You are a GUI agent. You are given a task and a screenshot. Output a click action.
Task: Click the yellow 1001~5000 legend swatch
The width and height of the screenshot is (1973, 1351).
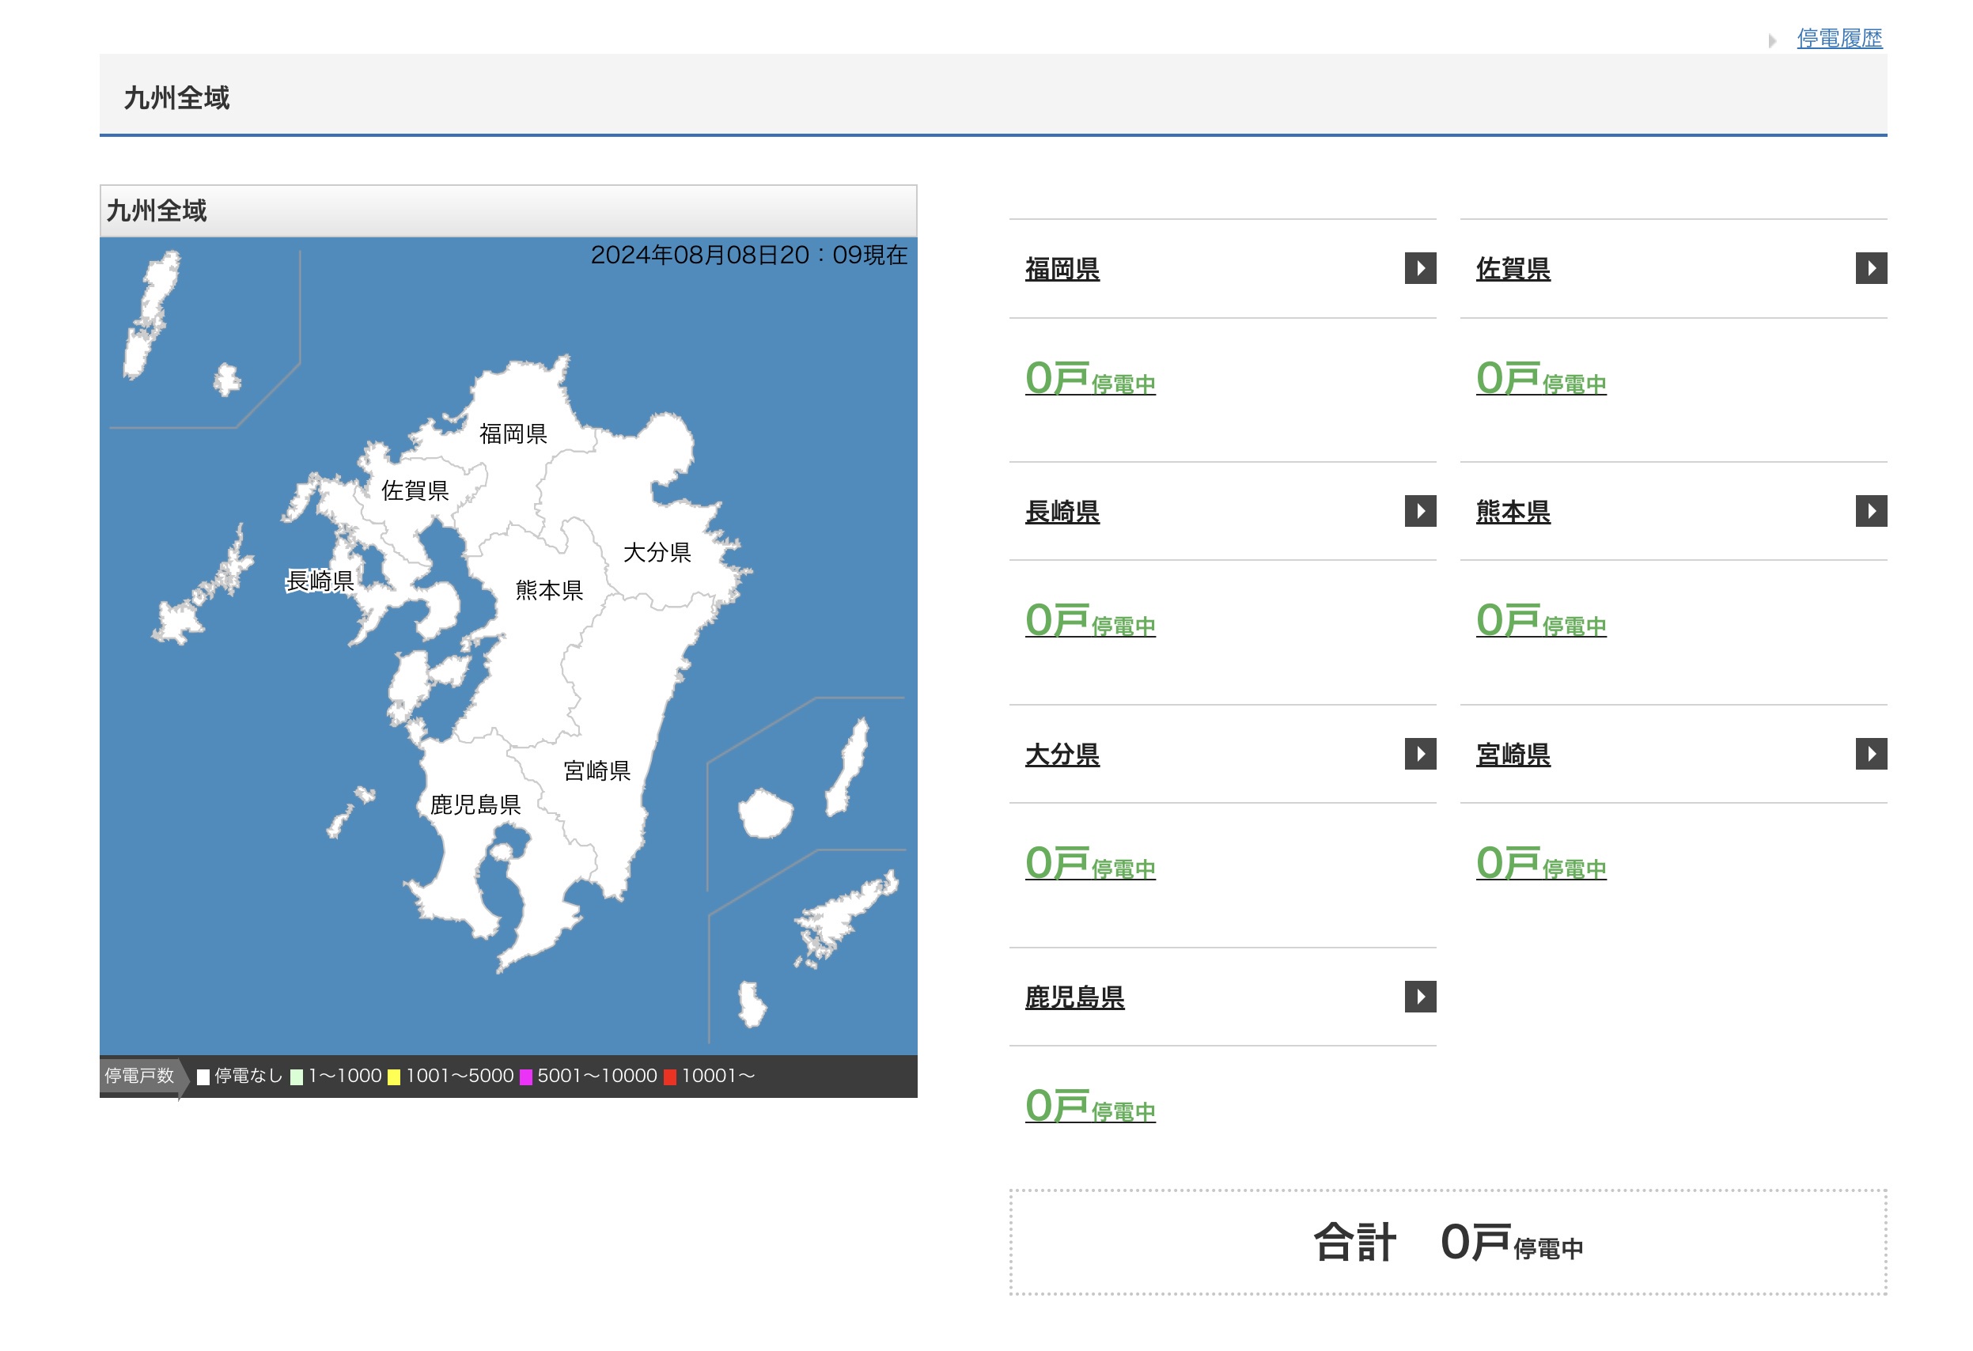394,1077
